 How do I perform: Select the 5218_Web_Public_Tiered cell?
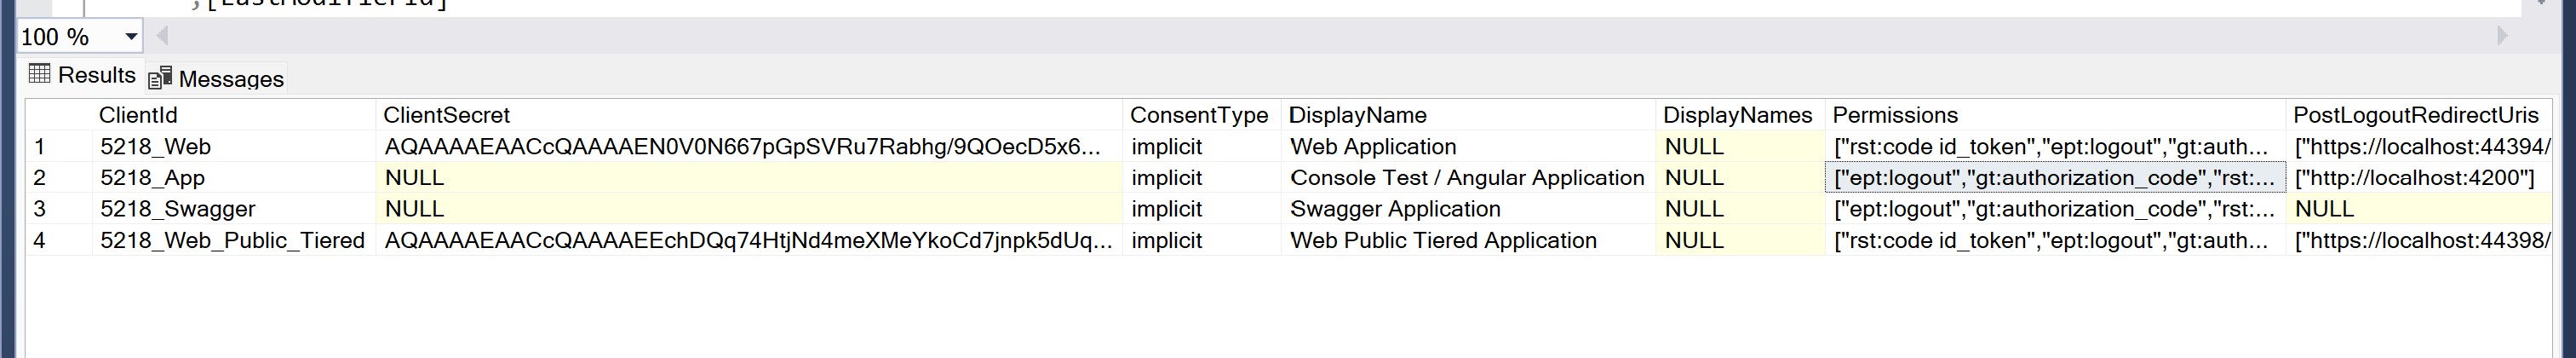tap(232, 240)
